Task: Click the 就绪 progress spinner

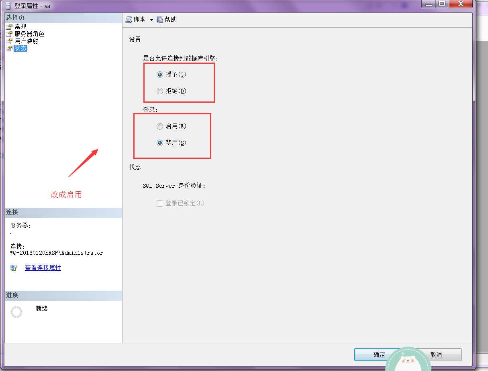Action: pos(16,312)
